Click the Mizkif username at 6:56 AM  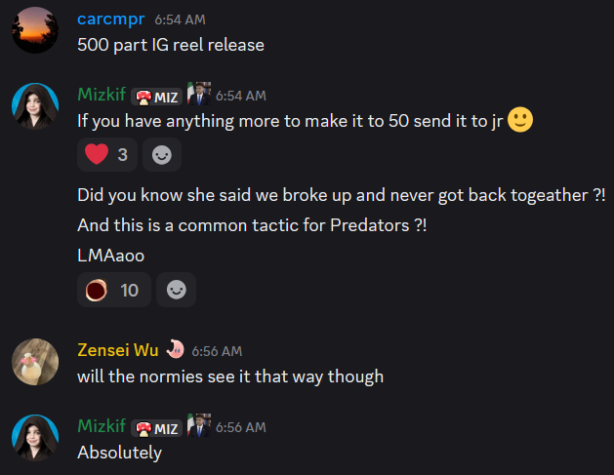(102, 426)
